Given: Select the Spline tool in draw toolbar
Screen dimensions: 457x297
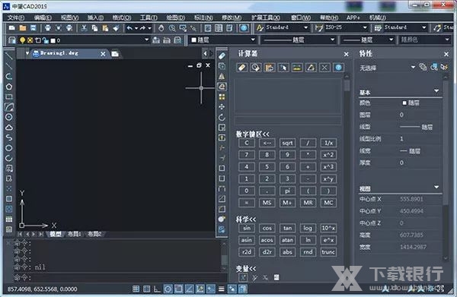Looking at the screenshot, I should click(x=9, y=137).
